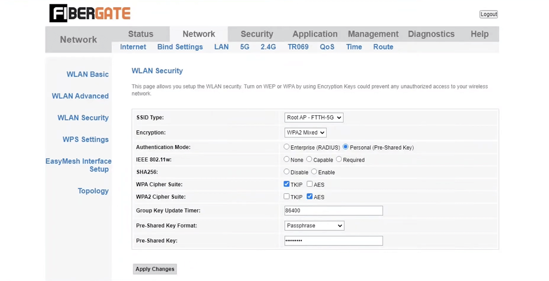Click the Fibergate logo

[90, 14]
